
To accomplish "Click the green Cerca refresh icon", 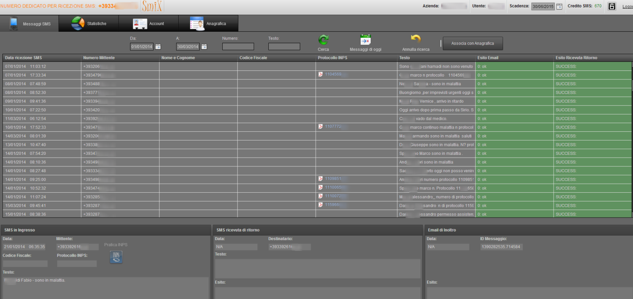I will tap(323, 40).
